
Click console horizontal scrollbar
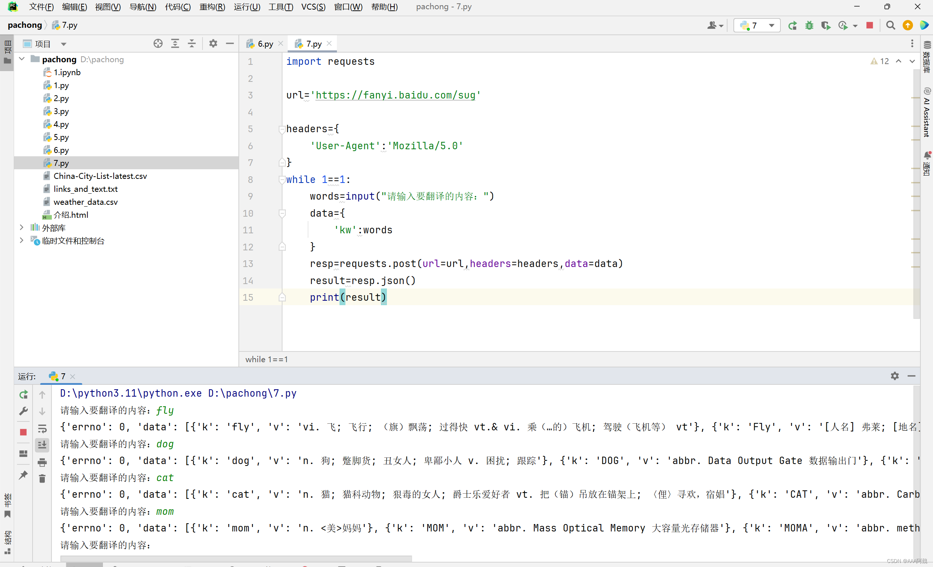[236, 558]
